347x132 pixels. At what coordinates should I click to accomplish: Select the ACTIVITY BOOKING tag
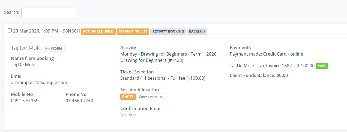[168, 31]
